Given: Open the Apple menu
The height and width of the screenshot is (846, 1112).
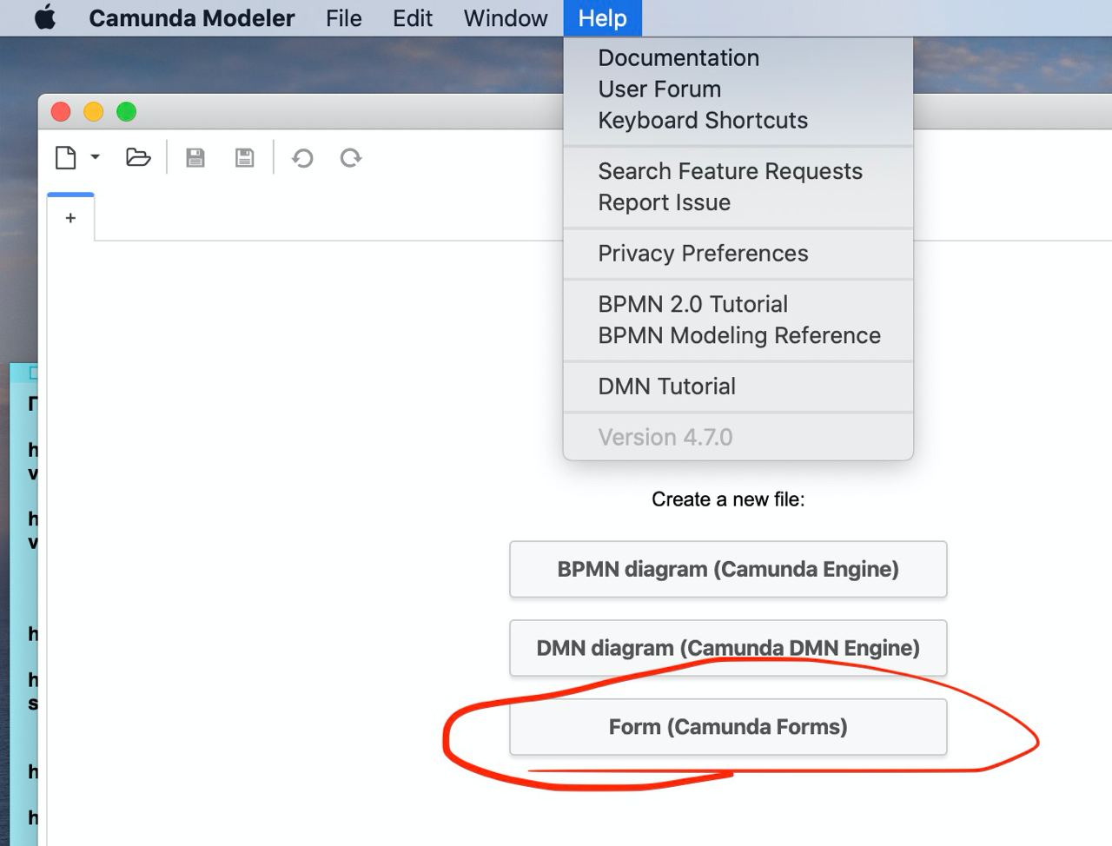Looking at the screenshot, I should tap(45, 17).
